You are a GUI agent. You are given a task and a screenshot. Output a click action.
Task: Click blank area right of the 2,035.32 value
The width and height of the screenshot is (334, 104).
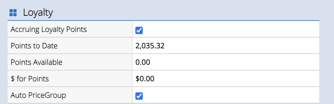click(x=242, y=46)
